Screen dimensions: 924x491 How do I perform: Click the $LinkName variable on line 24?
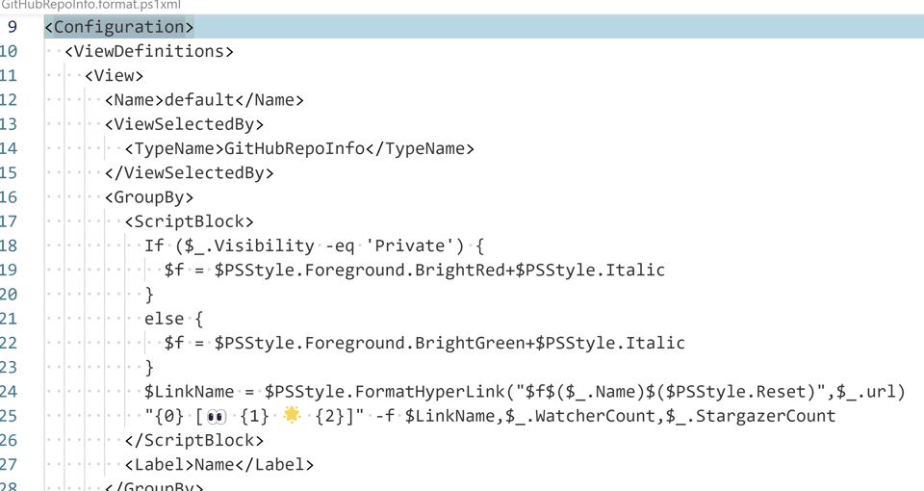(190, 392)
